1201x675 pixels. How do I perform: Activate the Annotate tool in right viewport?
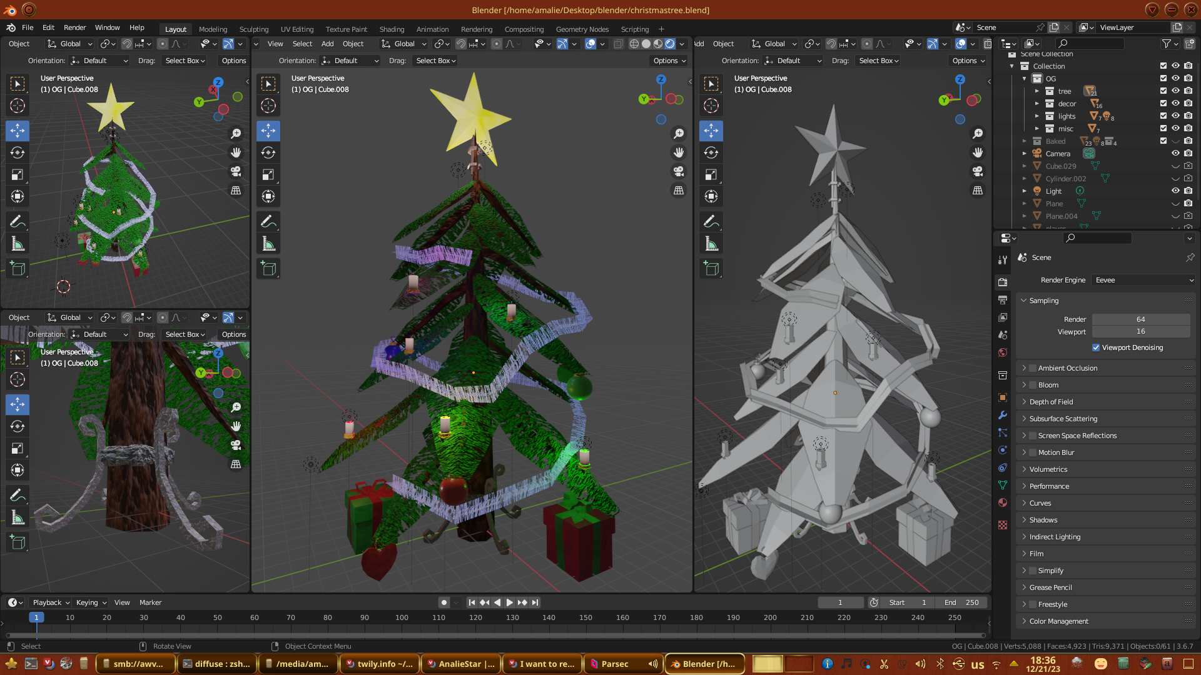711,221
